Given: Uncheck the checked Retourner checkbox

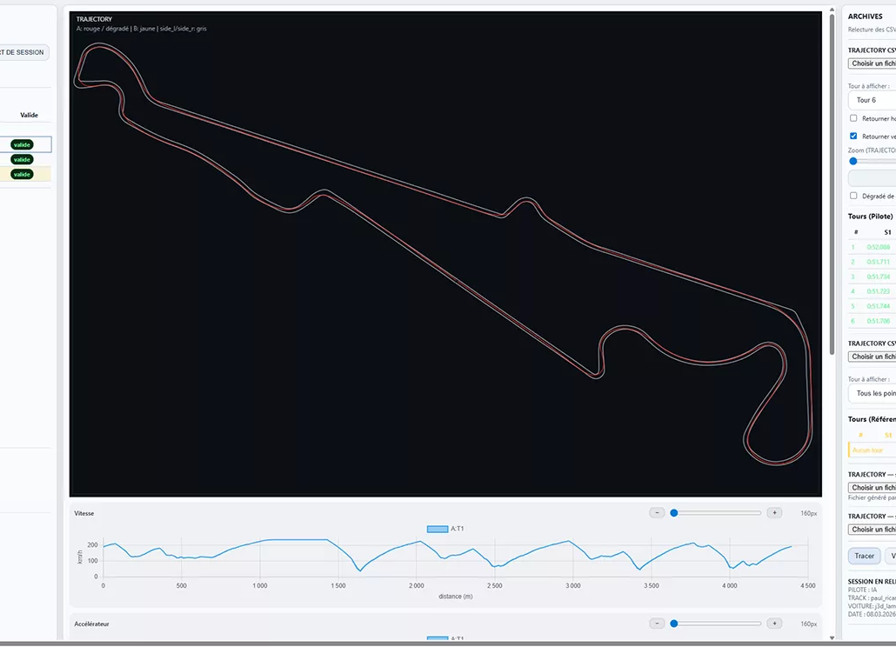Looking at the screenshot, I should point(853,137).
